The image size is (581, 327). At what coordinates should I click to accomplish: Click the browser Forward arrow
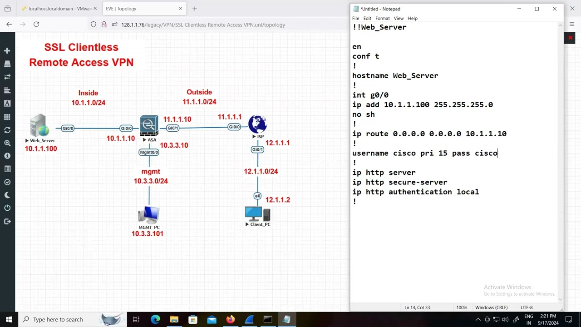click(x=23, y=25)
